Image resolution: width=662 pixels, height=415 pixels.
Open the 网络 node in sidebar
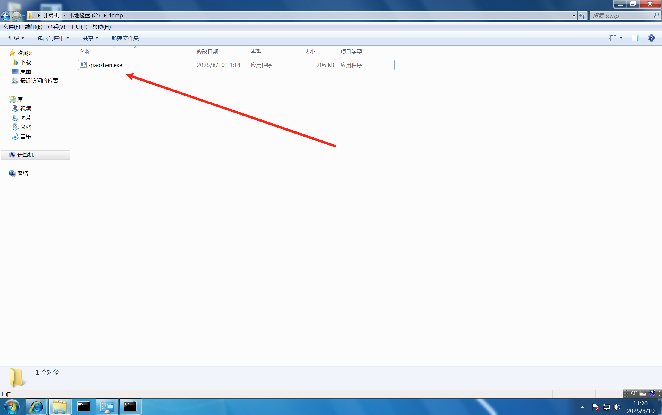pyautogui.click(x=22, y=173)
